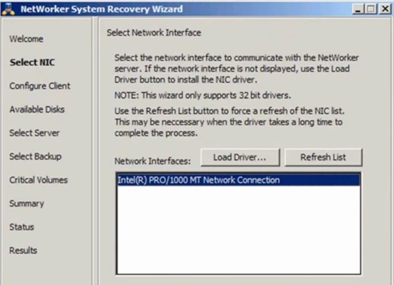Go to the Welcome step
The width and height of the screenshot is (394, 285).
pyautogui.click(x=26, y=39)
